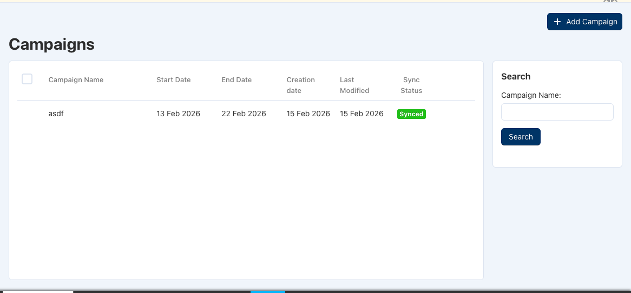This screenshot has height=293, width=631.
Task: Click the plus icon in Add Campaign
Action: coord(557,22)
